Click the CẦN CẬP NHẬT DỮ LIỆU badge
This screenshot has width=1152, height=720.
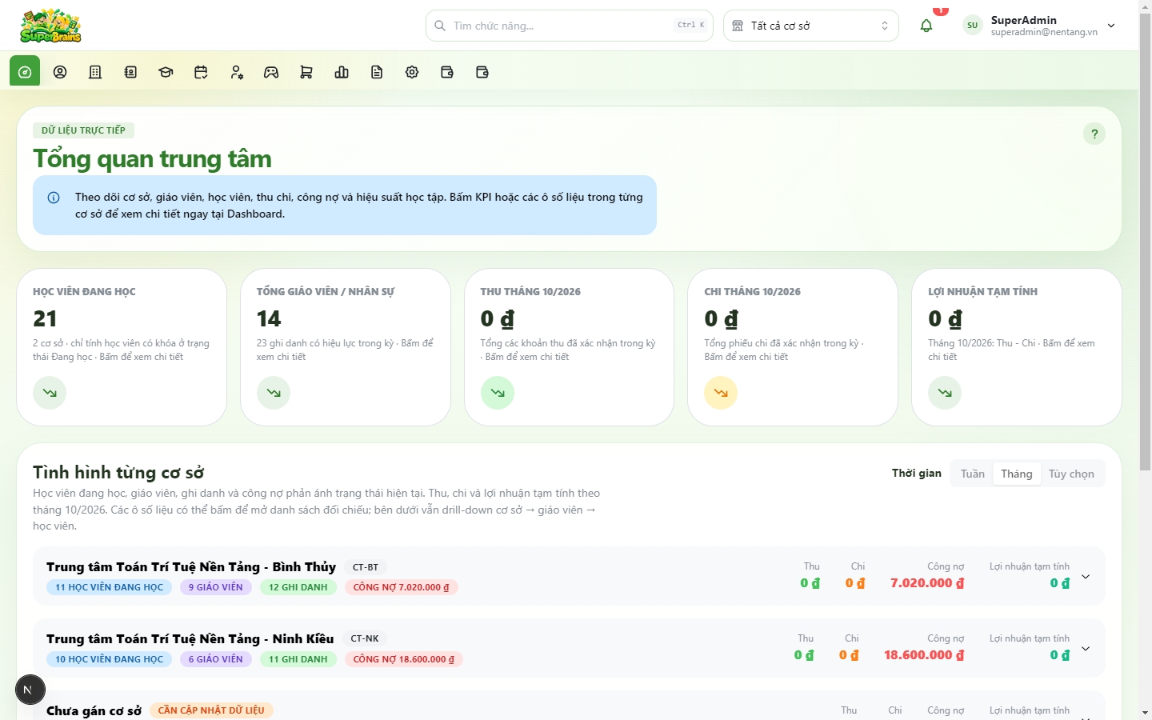[211, 710]
